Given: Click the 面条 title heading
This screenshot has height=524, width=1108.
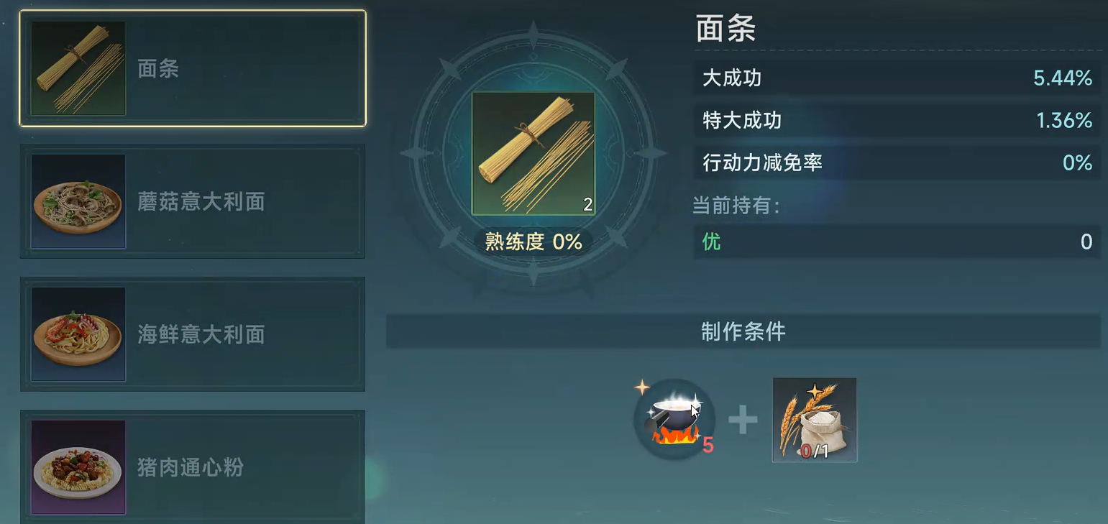Looking at the screenshot, I should (725, 29).
